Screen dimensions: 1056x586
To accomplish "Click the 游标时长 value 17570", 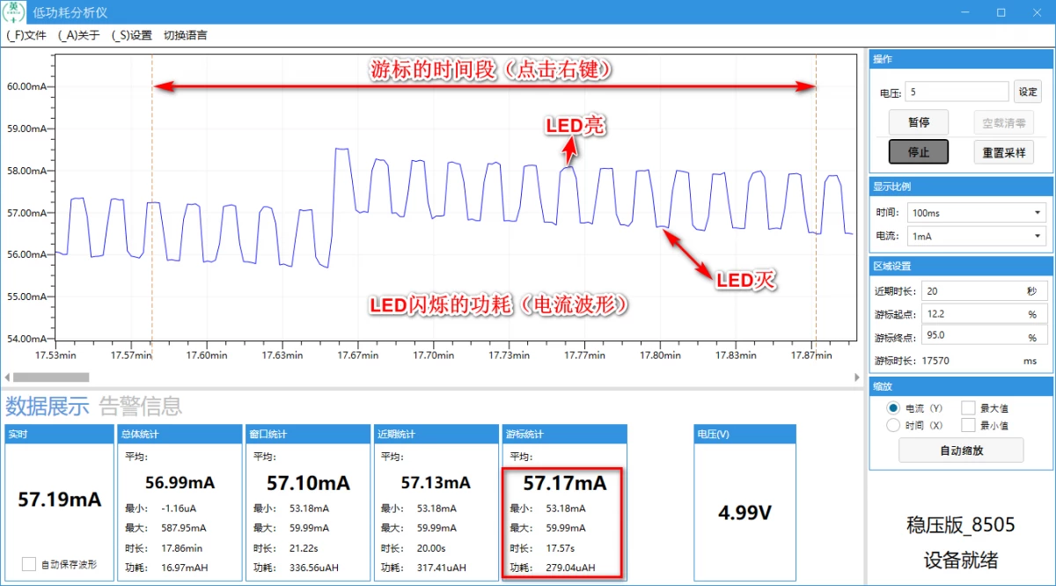I will 935,361.
